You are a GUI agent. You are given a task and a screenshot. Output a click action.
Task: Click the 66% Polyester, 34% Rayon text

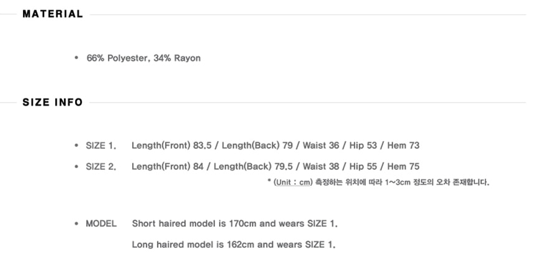[143, 58]
